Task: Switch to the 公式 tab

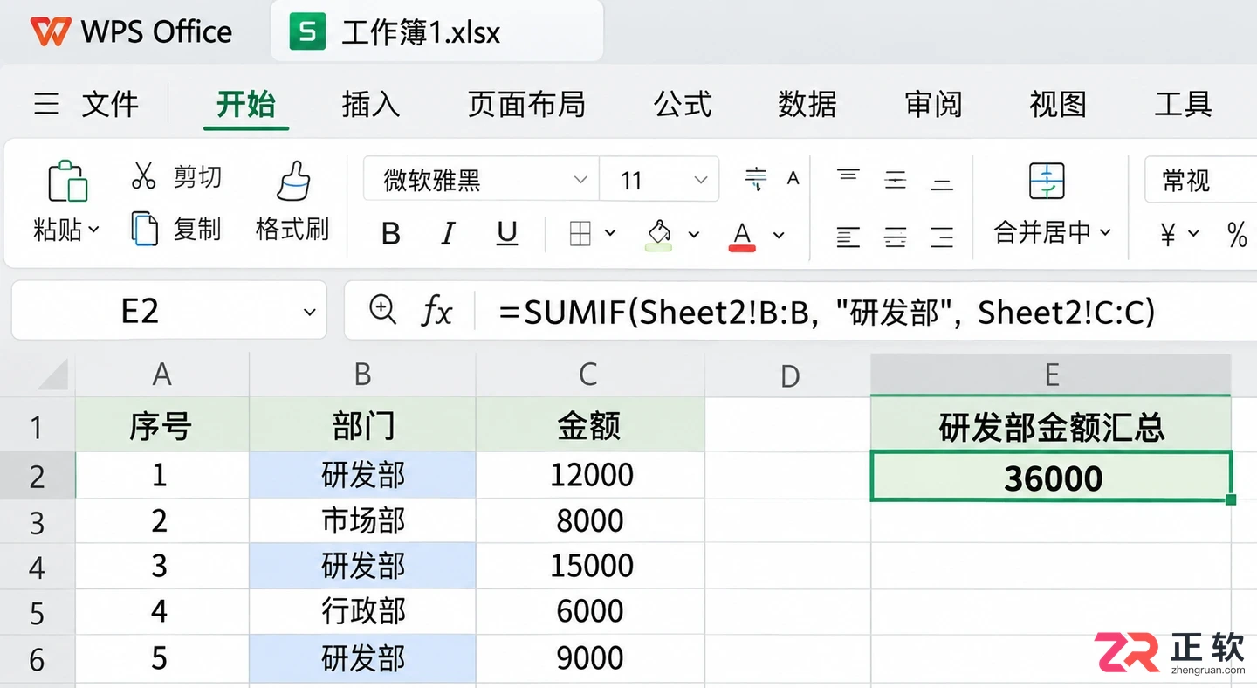Action: [683, 105]
